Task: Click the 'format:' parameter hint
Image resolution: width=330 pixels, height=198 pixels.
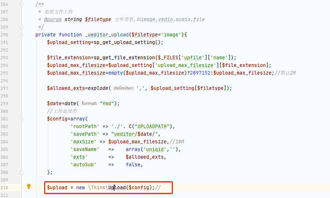Action: [89, 103]
